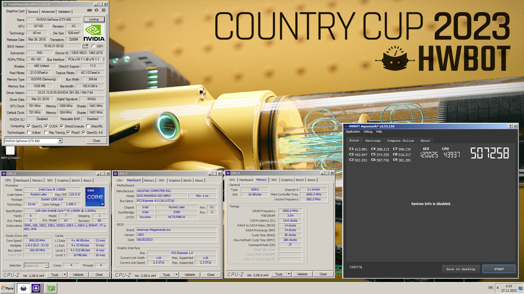The height and width of the screenshot is (294, 524).
Task: Open the Help menu in HWBOT Aquamark
Action: click(x=379, y=132)
